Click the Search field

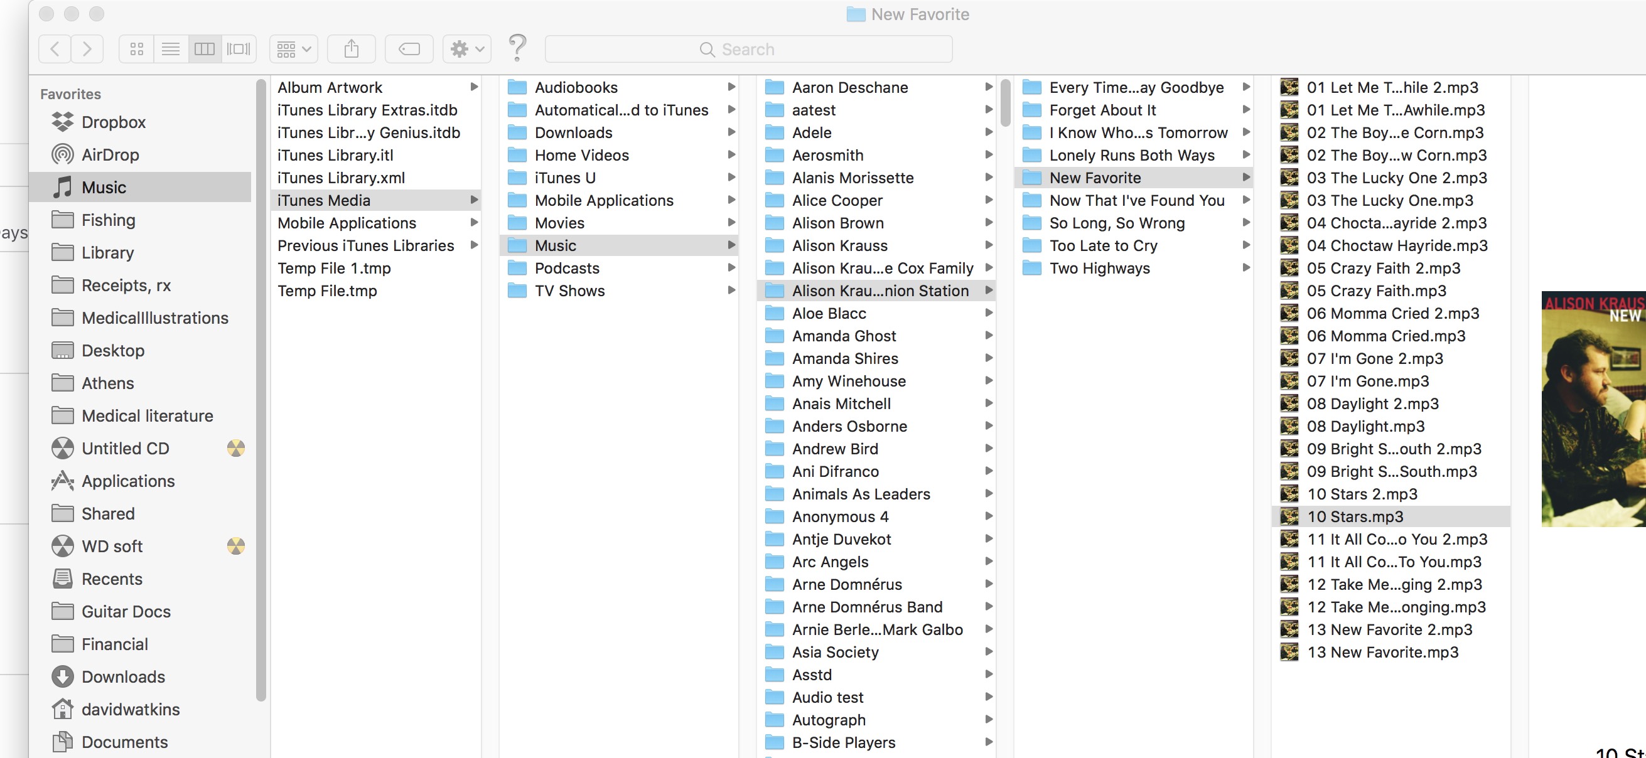[748, 49]
